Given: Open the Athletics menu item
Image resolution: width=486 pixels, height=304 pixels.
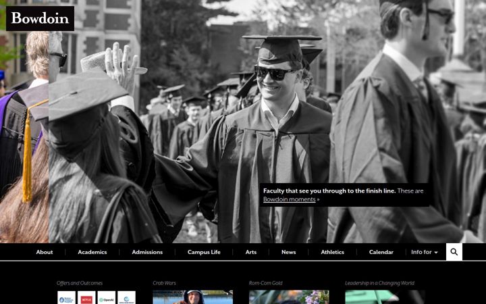Looking at the screenshot, I should pos(333,252).
